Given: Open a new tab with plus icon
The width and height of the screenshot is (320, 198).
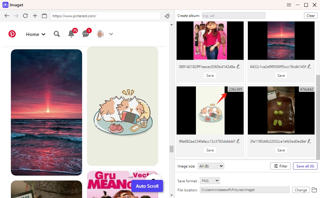Looking at the screenshot, I should point(35,16).
